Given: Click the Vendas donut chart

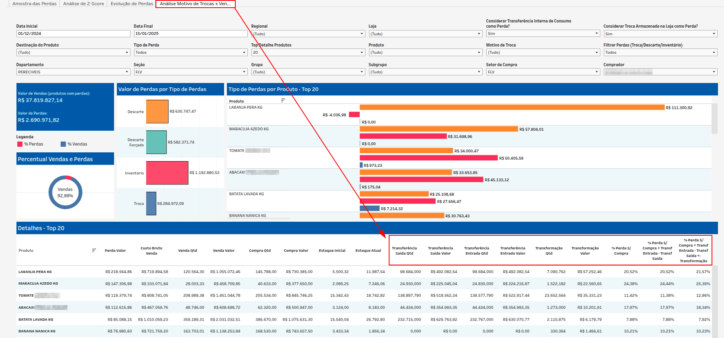Looking at the screenshot, I should [65, 192].
